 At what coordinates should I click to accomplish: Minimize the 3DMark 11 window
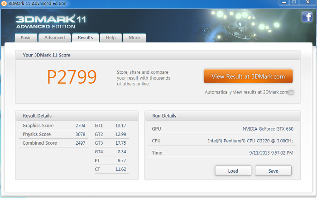click(284, 2)
